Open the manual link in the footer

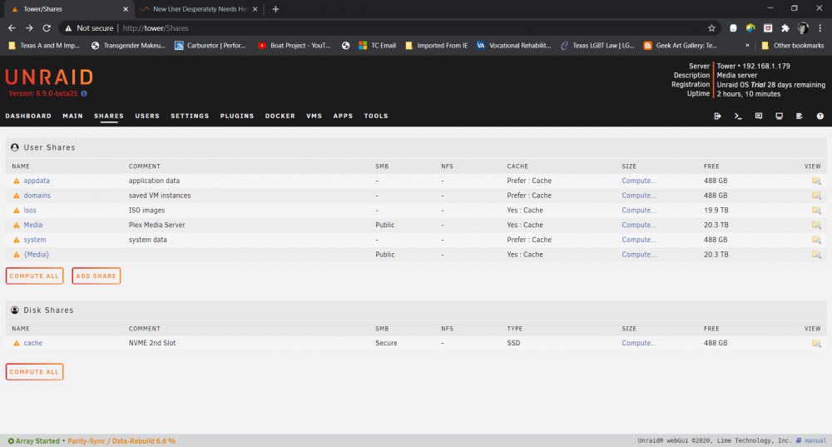point(815,440)
